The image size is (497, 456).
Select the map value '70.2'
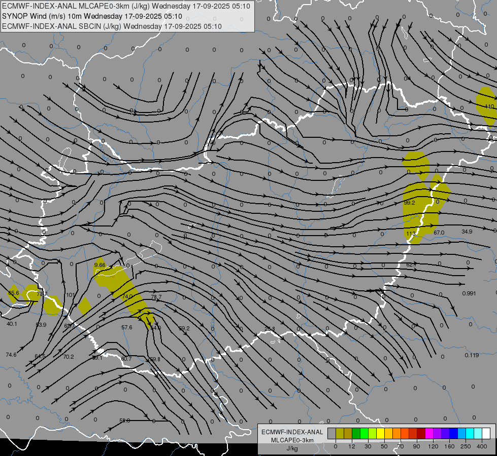69,357
